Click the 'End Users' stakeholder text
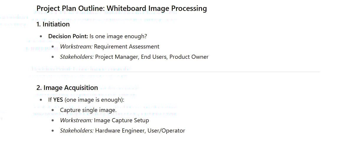 [x=154, y=57]
